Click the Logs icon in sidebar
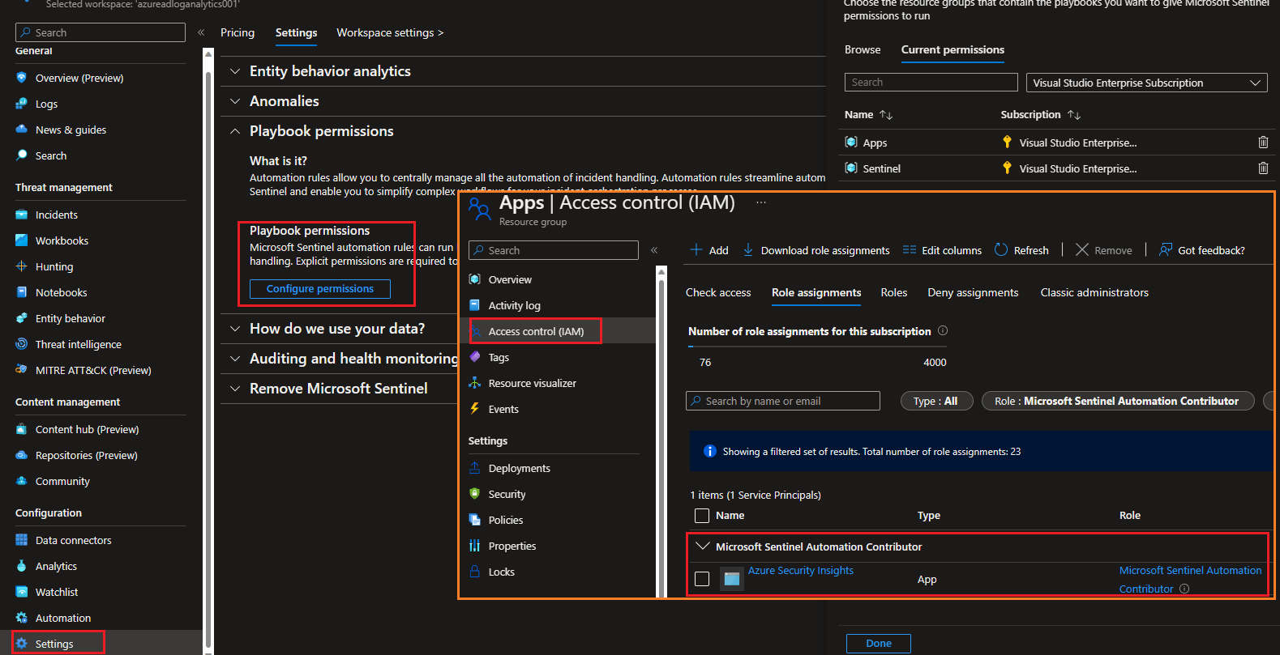 [22, 104]
